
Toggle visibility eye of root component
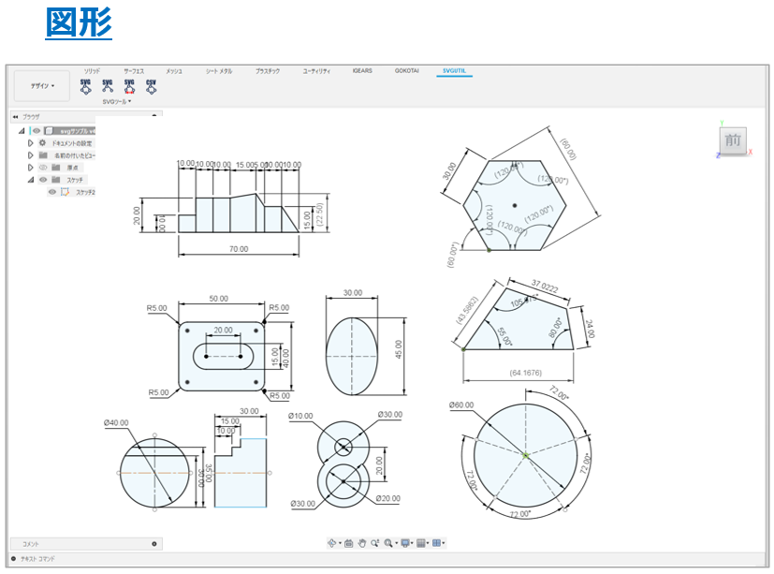[x=37, y=130]
